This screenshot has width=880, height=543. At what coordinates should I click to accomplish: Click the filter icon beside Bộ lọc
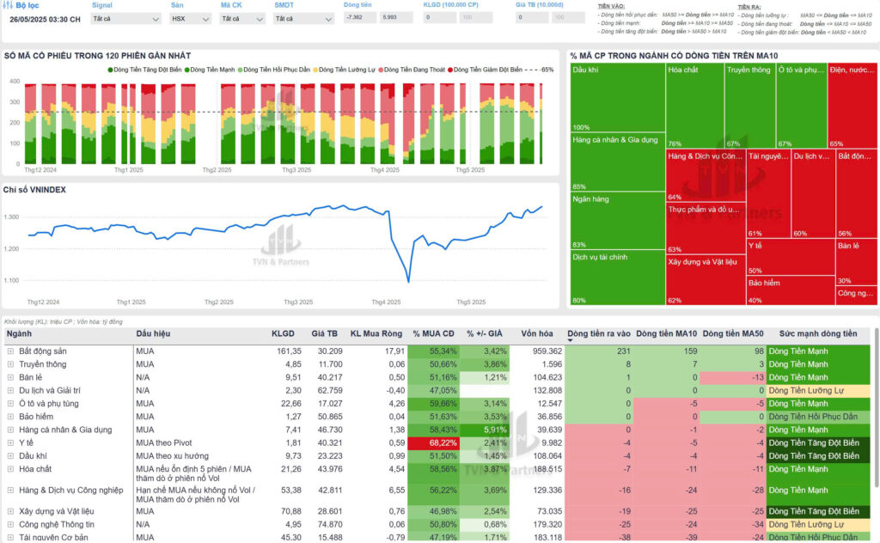point(8,5)
